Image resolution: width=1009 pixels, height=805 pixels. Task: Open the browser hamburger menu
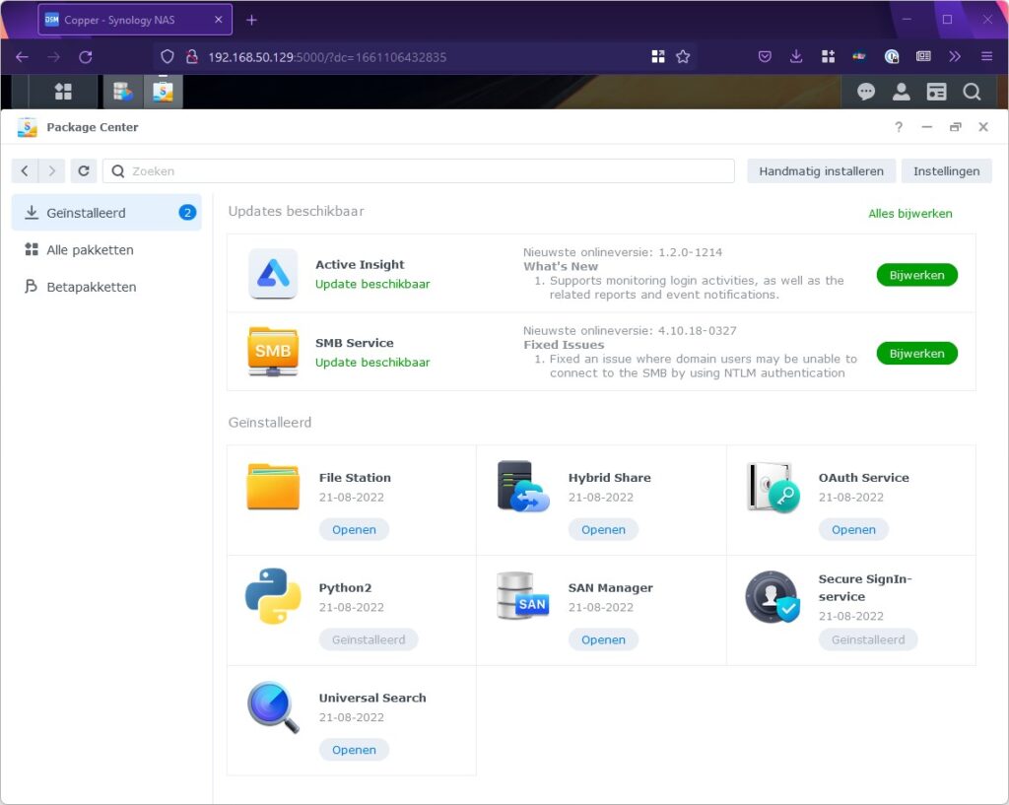pyautogui.click(x=986, y=56)
